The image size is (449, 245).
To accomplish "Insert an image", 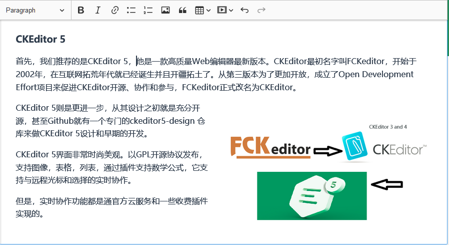I will pyautogui.click(x=165, y=11).
